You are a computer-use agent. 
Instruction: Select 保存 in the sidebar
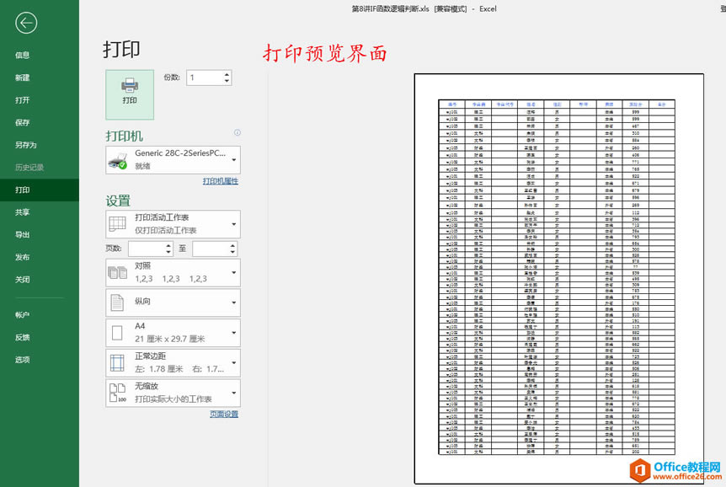point(40,122)
